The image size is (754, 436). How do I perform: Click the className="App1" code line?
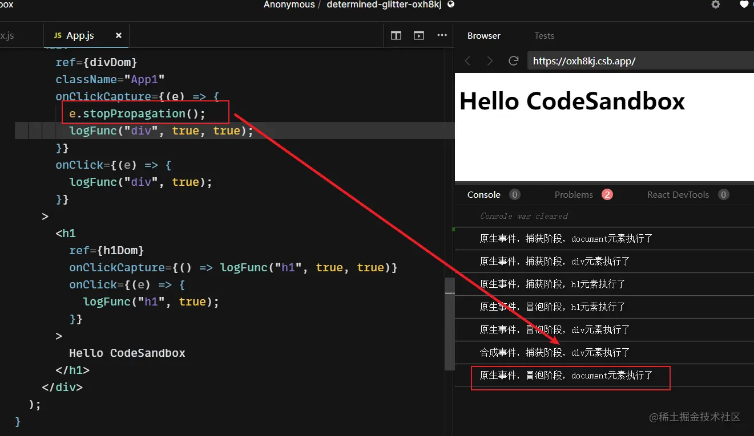[x=110, y=79]
